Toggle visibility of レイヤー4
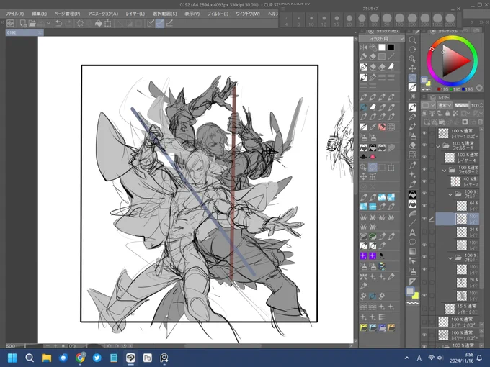Screen dimensions: 490x367 [x=424, y=158]
